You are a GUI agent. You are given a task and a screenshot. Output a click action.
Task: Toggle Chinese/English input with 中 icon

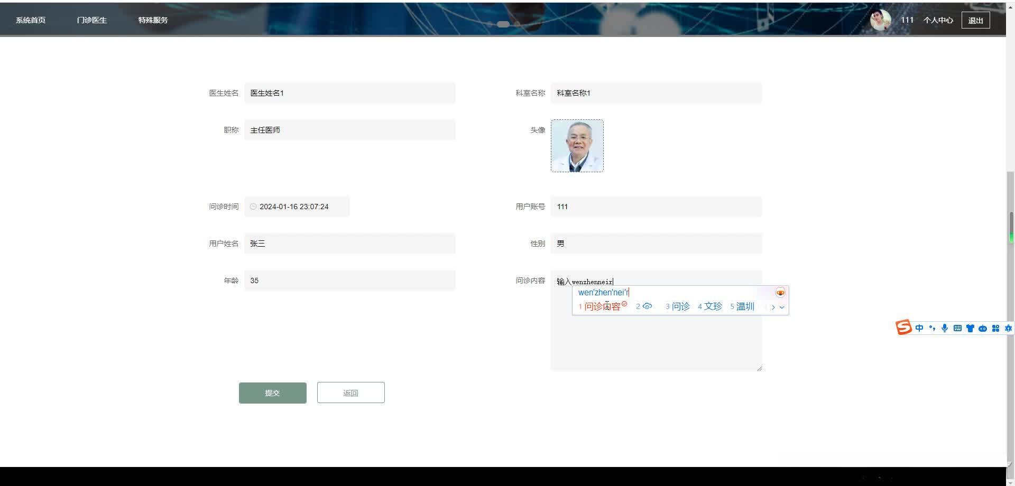[919, 328]
